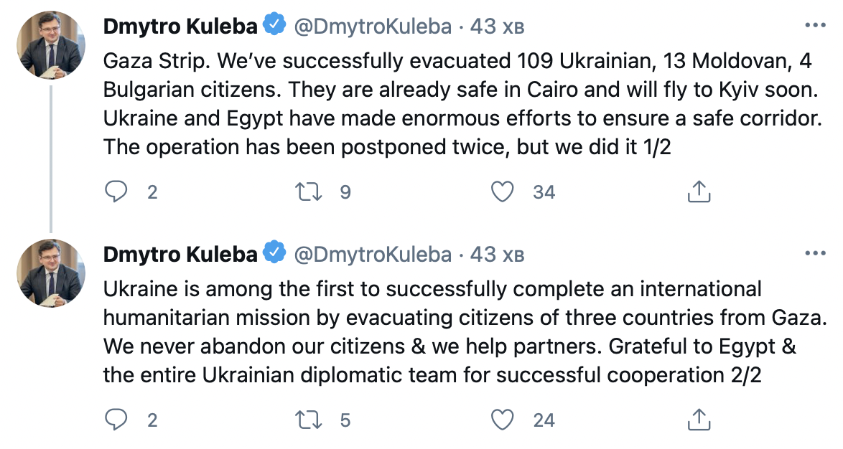Retweet the first tweet about evacuated citizens
The width and height of the screenshot is (843, 449).
[309, 192]
